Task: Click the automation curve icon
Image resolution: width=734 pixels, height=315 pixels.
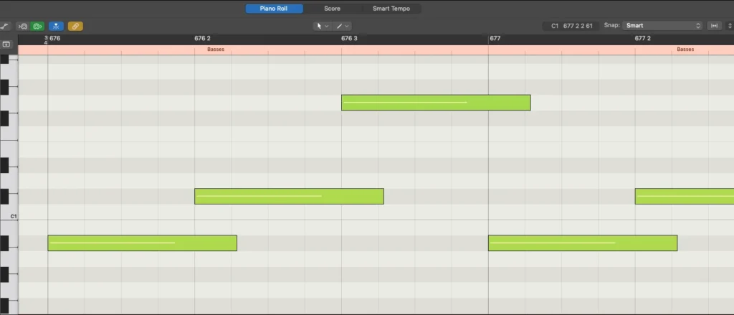Action: pos(4,27)
